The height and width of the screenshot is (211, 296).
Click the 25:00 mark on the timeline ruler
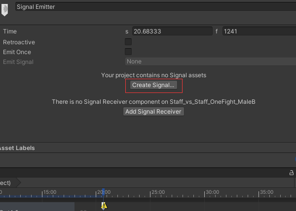[158, 192]
